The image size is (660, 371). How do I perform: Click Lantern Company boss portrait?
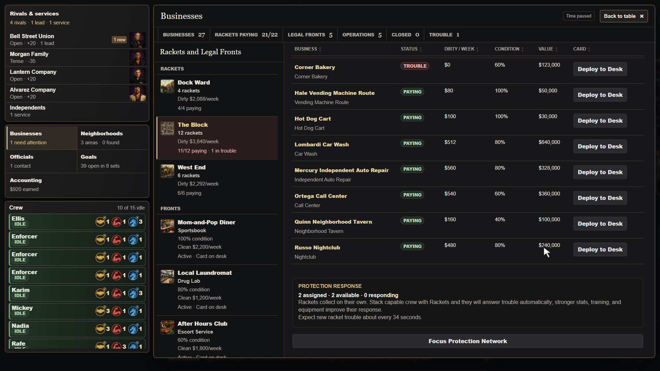[137, 76]
